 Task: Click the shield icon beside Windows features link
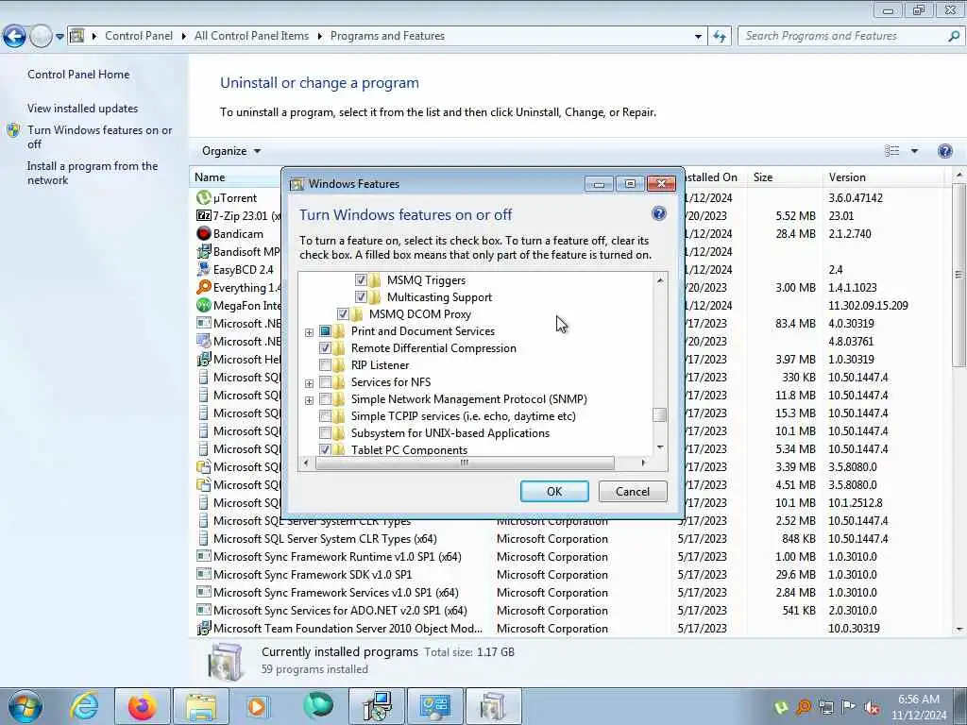[13, 130]
